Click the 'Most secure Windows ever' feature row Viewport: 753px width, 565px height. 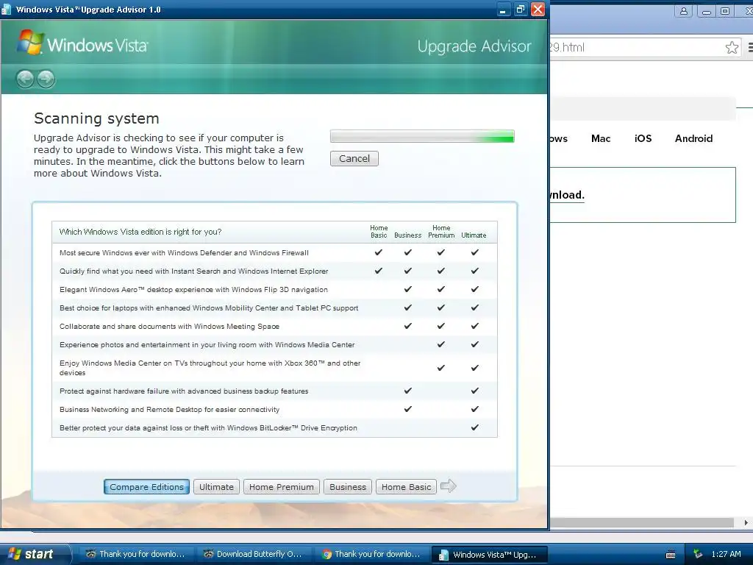[275, 253]
